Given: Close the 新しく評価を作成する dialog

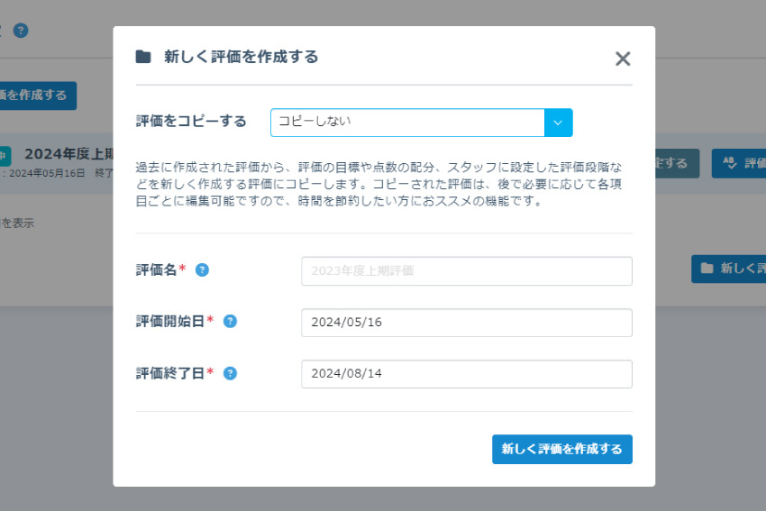Looking at the screenshot, I should [x=623, y=59].
